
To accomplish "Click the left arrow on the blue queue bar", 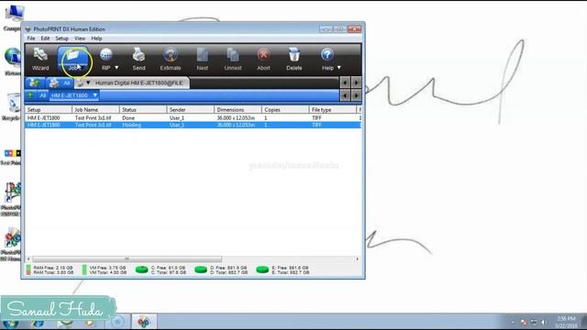I will point(345,95).
